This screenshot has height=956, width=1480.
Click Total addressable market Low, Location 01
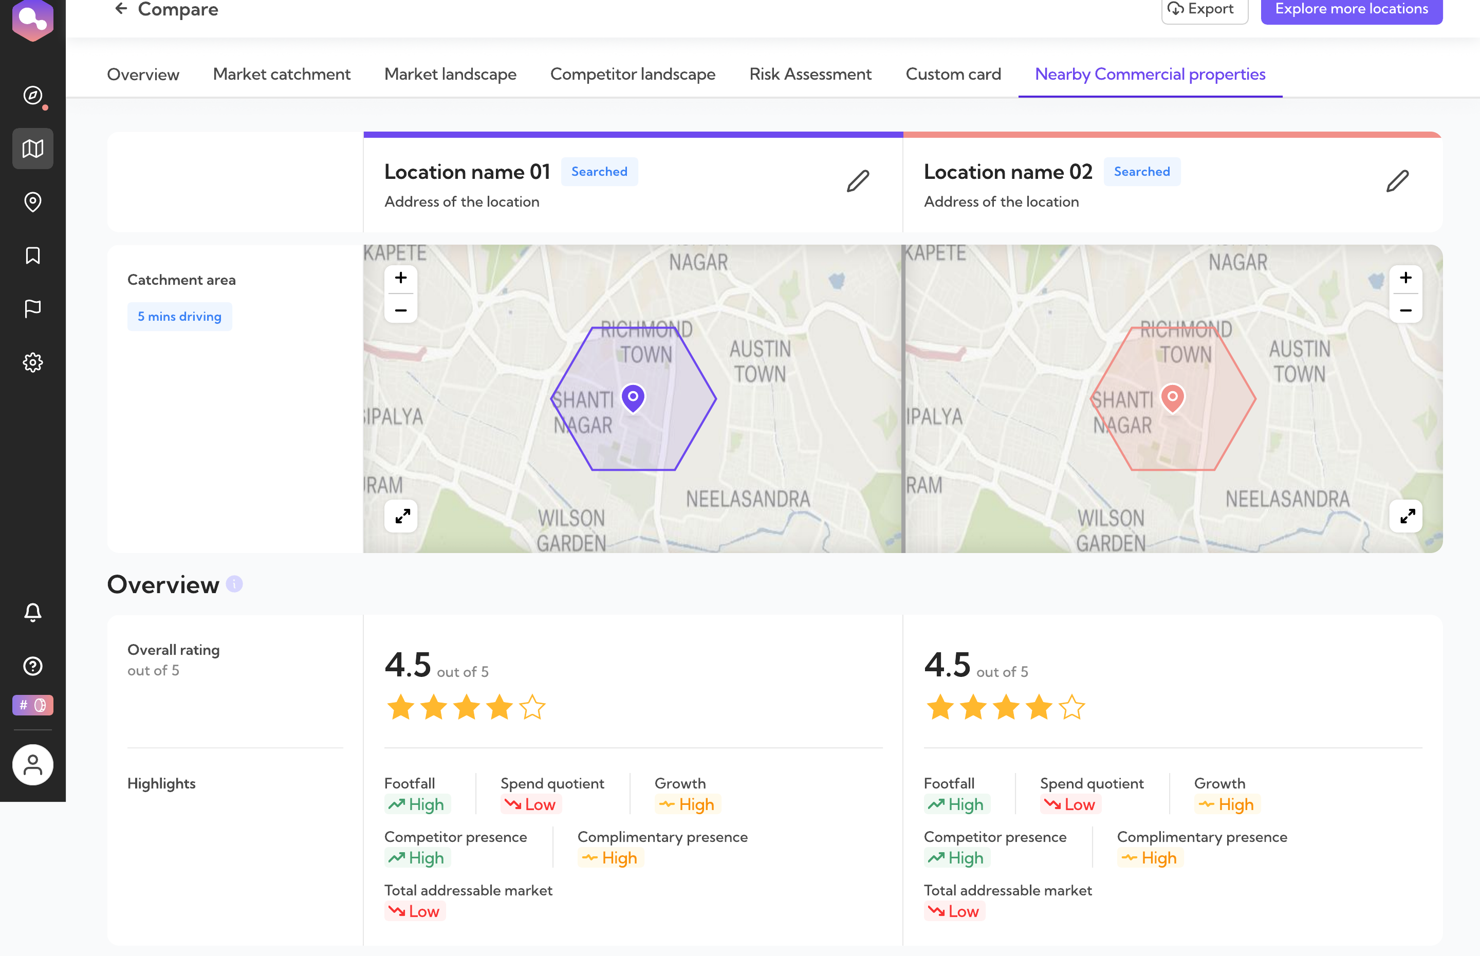[x=415, y=911]
